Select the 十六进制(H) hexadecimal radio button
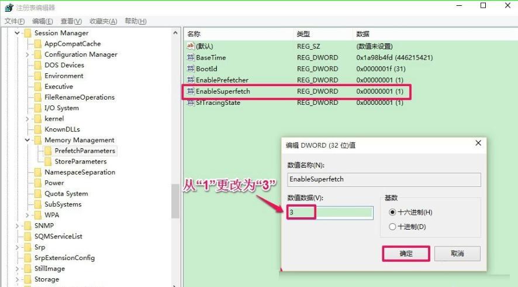The width and height of the screenshot is (518, 287). (392, 212)
